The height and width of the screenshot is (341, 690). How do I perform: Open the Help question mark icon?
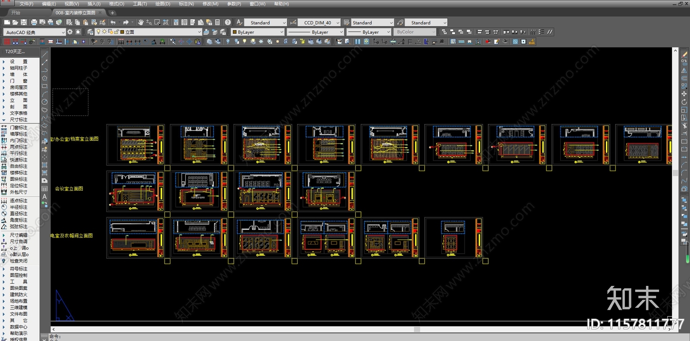tap(228, 22)
